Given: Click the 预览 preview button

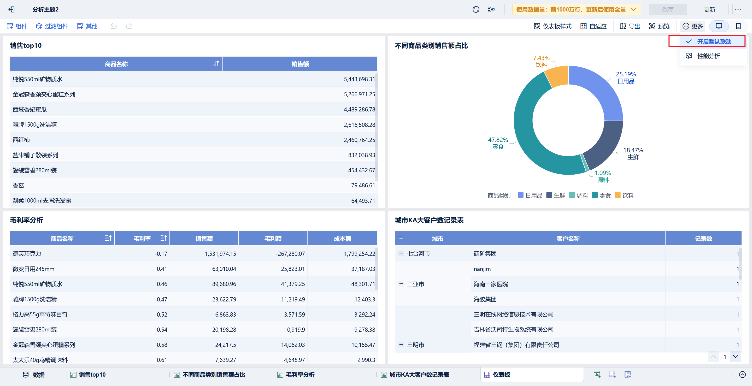Looking at the screenshot, I should (x=660, y=26).
